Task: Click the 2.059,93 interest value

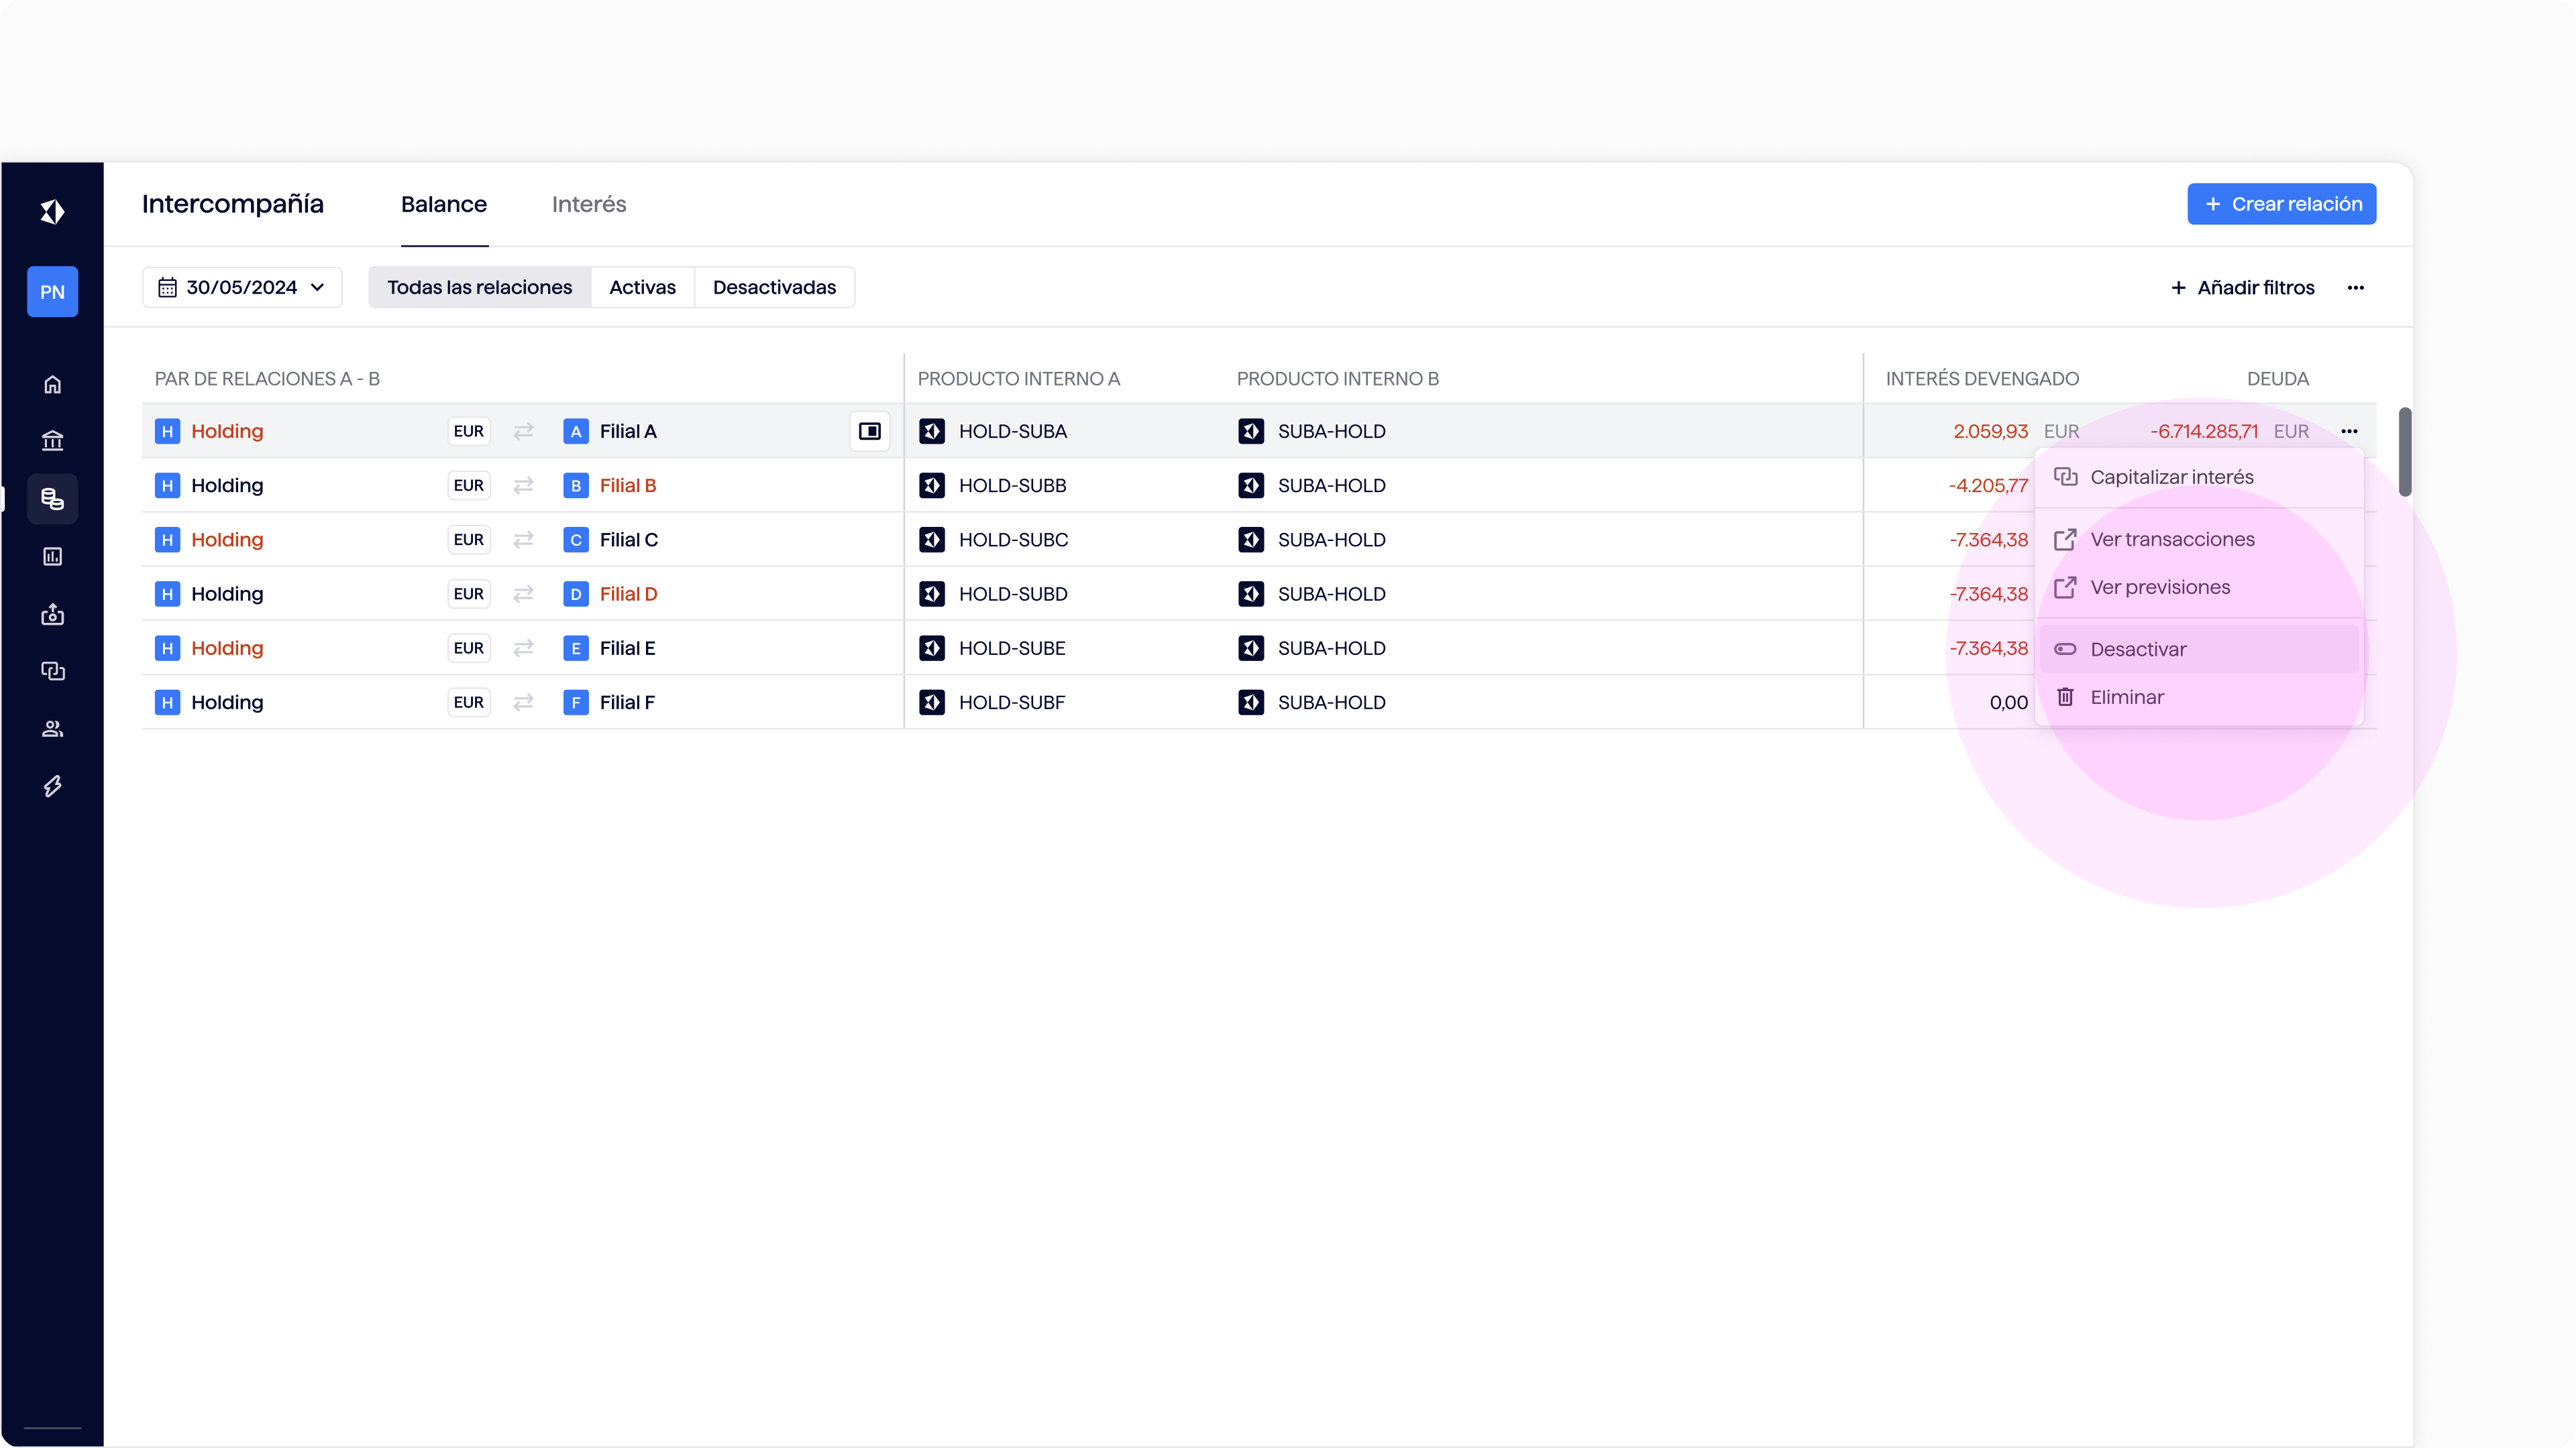Action: [x=1990, y=432]
